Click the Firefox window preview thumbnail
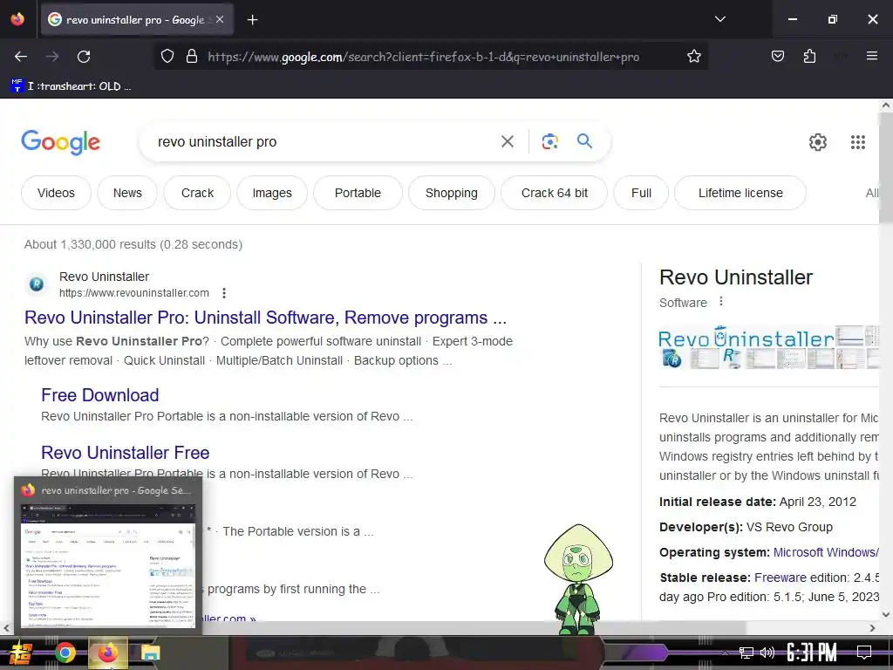 point(108,565)
